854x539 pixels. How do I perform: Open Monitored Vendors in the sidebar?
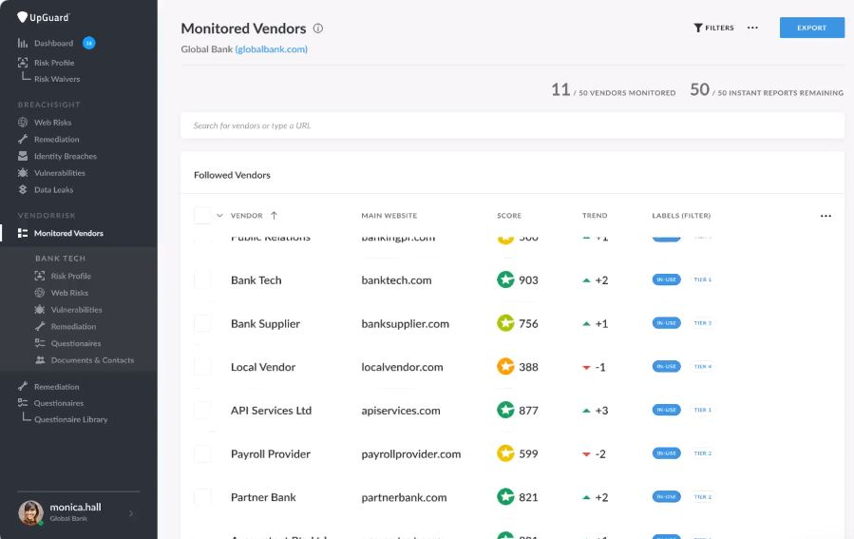[x=68, y=233]
